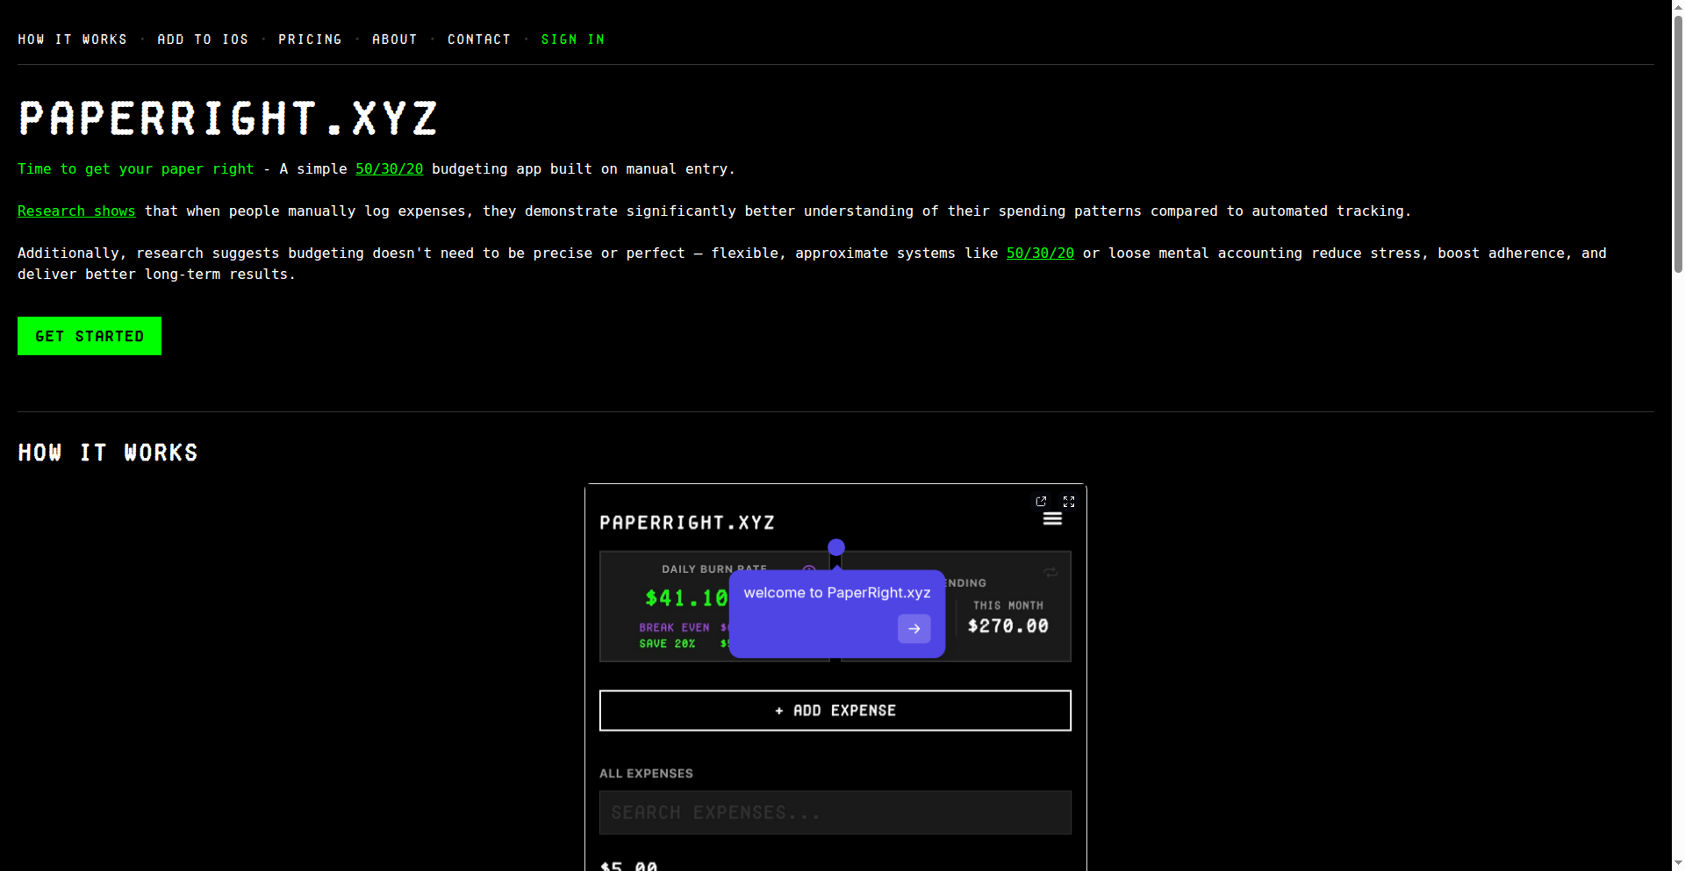Viewport: 1685px width, 871px height.
Task: Follow the Research shows link
Action: (x=76, y=211)
